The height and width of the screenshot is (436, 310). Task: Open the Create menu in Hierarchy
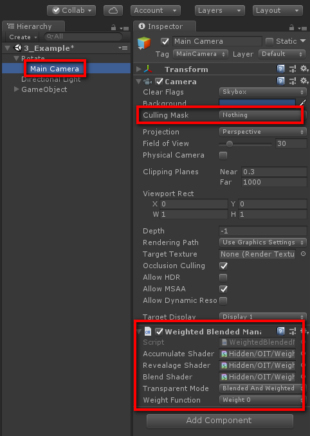(23, 37)
